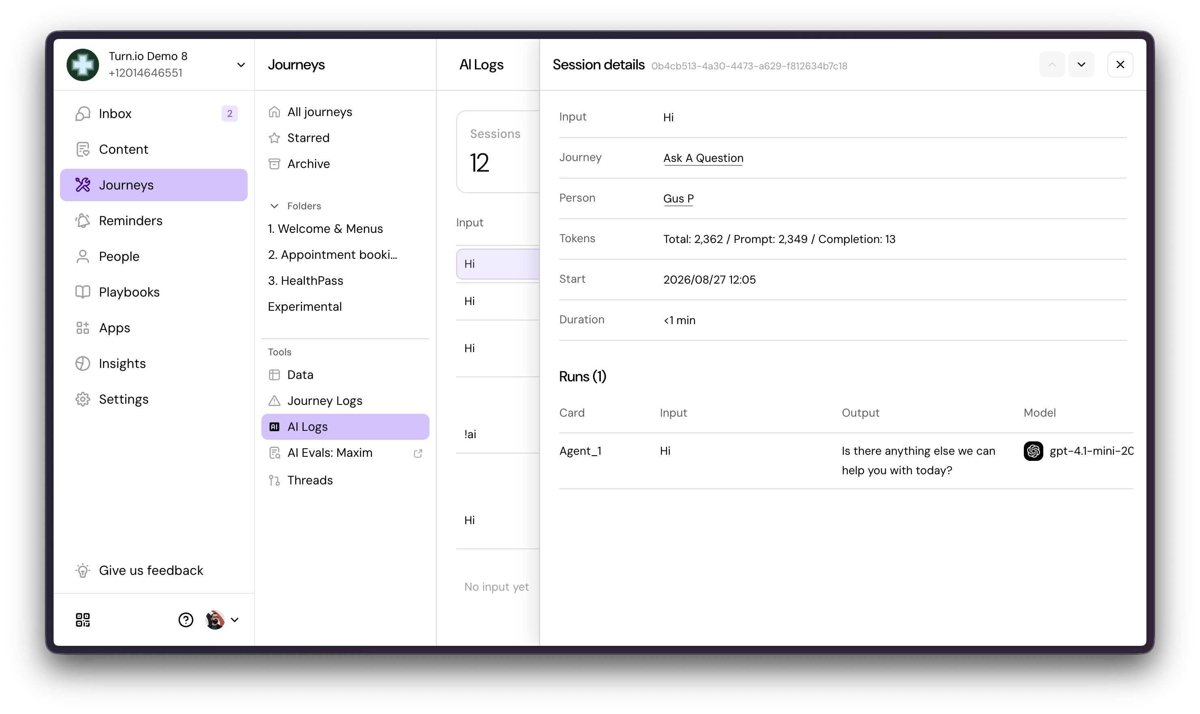The width and height of the screenshot is (1200, 714).
Task: Select the !ai session row
Action: [498, 434]
